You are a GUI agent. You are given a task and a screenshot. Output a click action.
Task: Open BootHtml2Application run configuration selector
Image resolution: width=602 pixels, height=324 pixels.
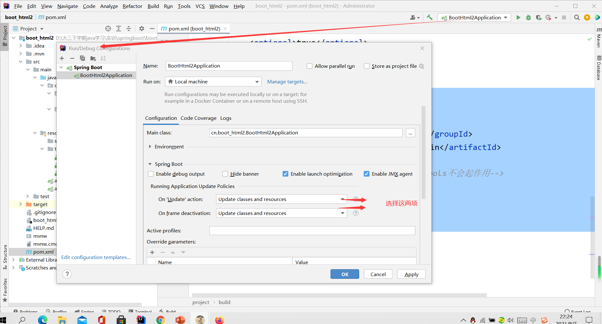474,17
